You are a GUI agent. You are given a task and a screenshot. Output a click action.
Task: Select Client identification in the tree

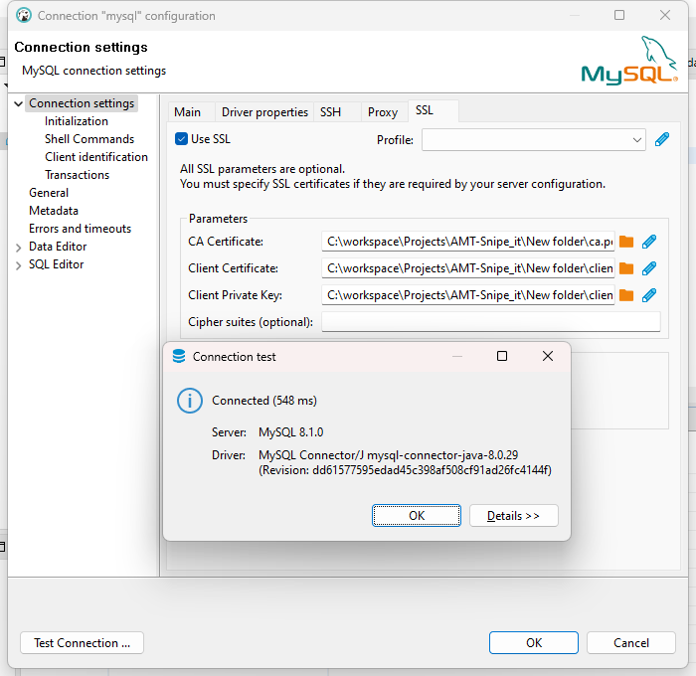(x=96, y=157)
